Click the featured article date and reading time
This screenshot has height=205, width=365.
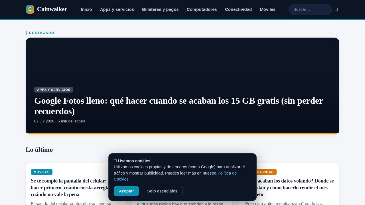click(x=60, y=121)
